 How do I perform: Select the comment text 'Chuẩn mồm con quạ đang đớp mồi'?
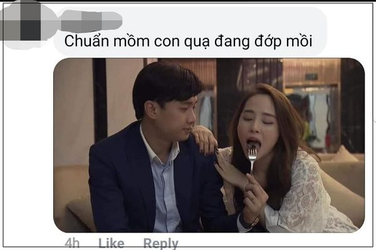point(188,41)
